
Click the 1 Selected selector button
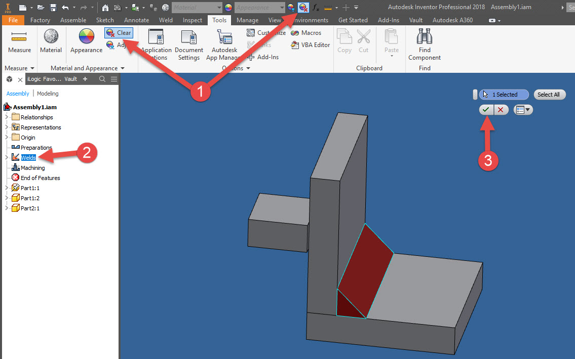click(504, 95)
